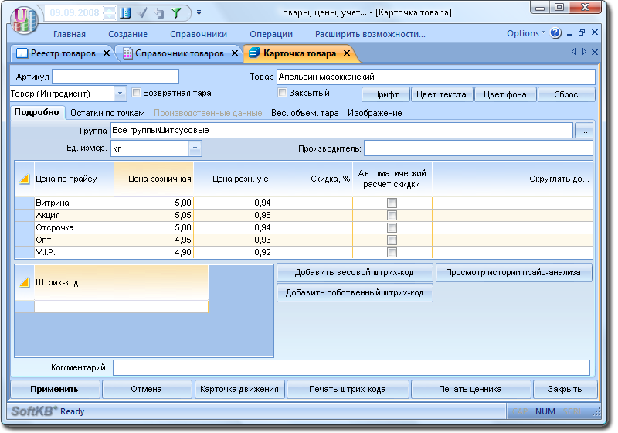The width and height of the screenshot is (618, 433).
Task: Click the Комментарий input field
Action: [351, 367]
